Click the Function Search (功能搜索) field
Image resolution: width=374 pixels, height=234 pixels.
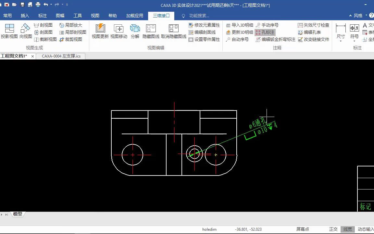(x=199, y=16)
